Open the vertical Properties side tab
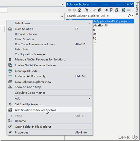The height and width of the screenshot is (141, 140). pos(137,8)
